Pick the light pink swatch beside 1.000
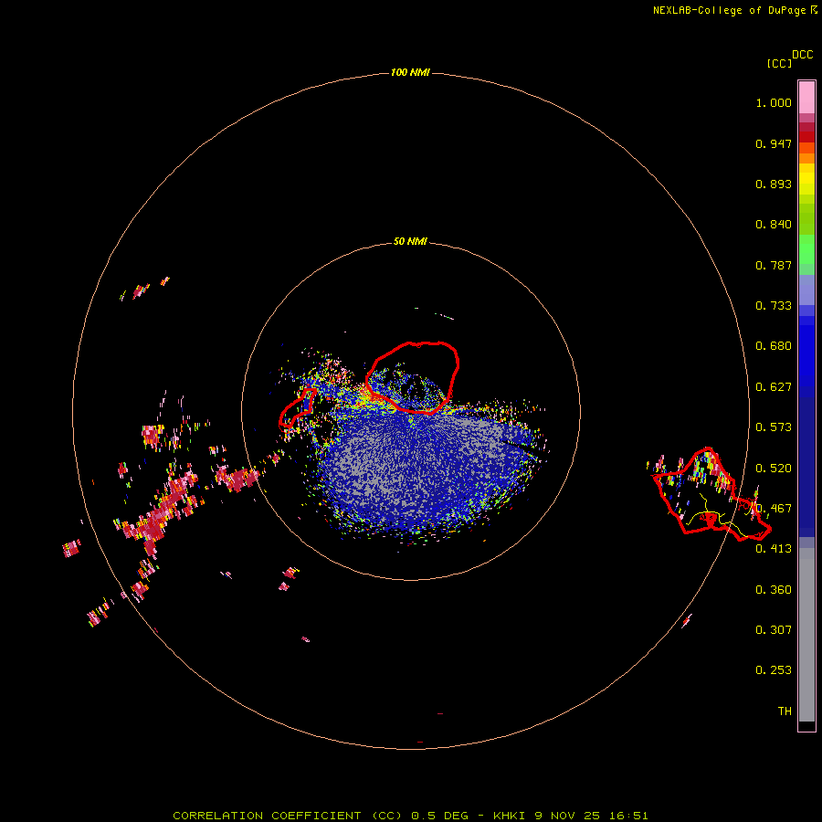This screenshot has width=822, height=822. (x=806, y=98)
